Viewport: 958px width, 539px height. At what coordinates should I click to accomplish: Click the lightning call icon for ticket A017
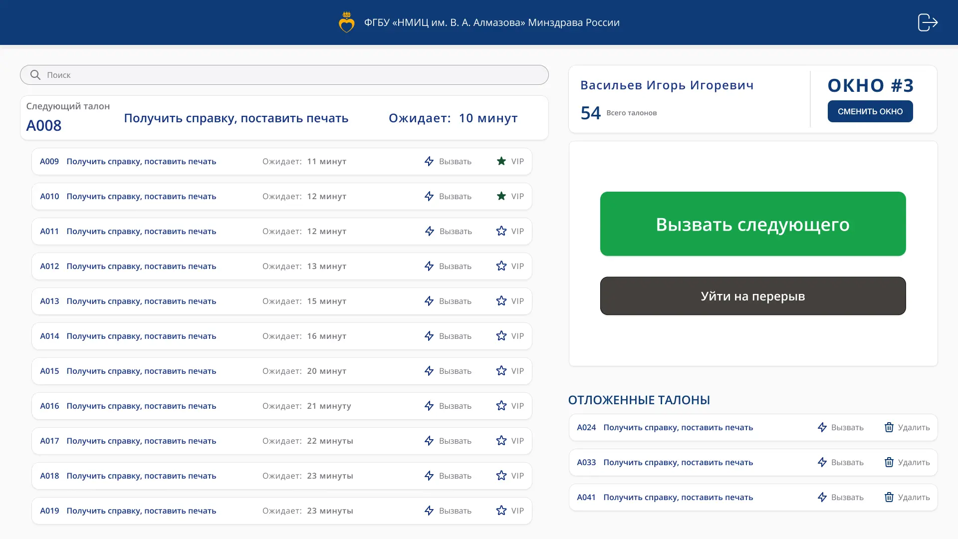pos(429,441)
